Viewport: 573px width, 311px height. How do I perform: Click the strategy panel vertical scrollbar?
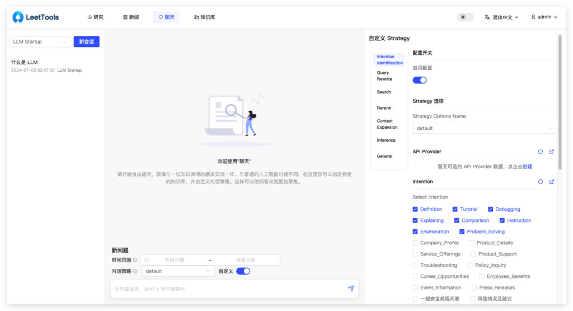pyautogui.click(x=560, y=103)
